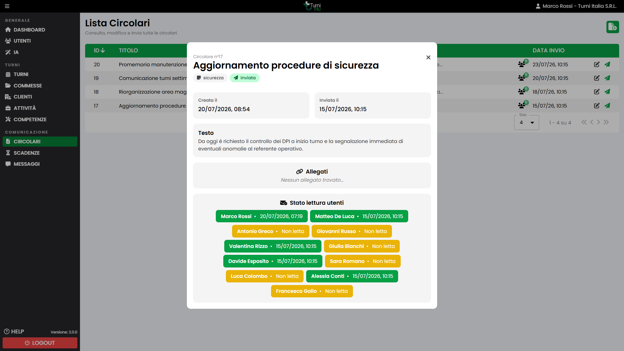Go to previous page arrow

[x=591, y=122]
